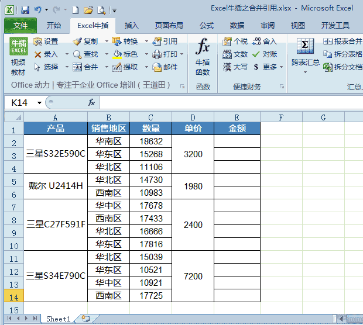
Task: Select column E header
Action: coord(237,117)
